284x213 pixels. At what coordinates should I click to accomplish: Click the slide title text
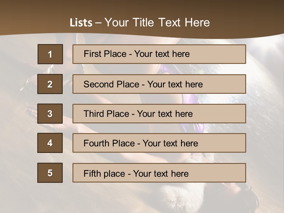click(x=140, y=22)
